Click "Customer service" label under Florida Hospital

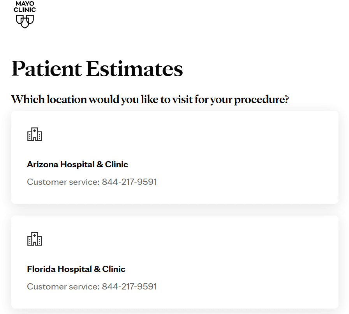(63, 287)
